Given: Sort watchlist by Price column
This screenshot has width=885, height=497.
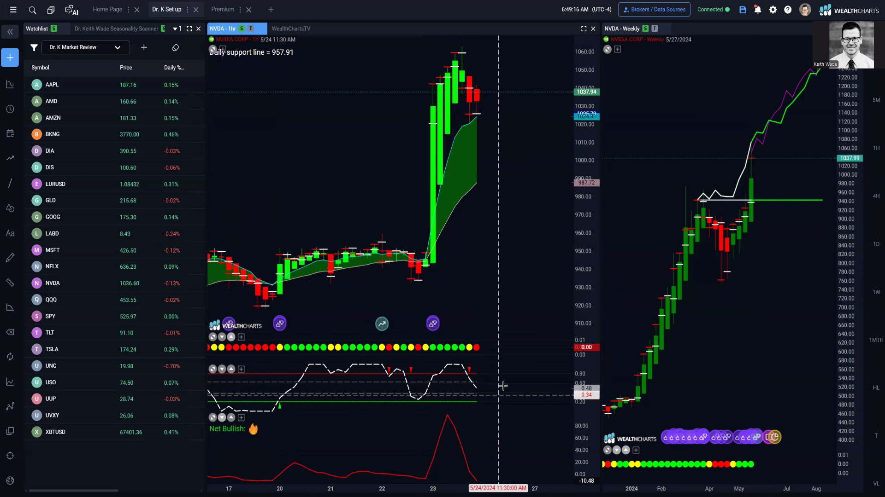Looking at the screenshot, I should [126, 68].
